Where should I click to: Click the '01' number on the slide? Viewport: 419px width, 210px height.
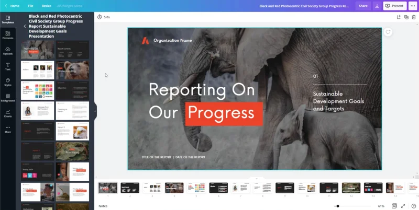(315, 76)
